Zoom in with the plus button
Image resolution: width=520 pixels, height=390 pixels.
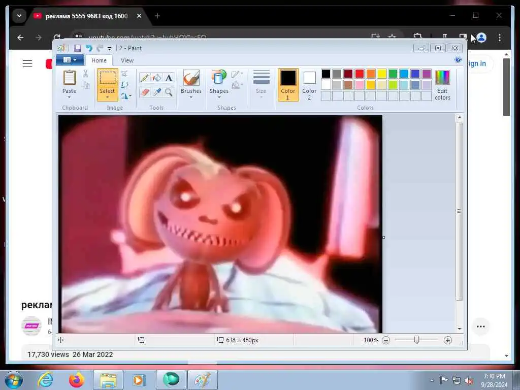(448, 340)
